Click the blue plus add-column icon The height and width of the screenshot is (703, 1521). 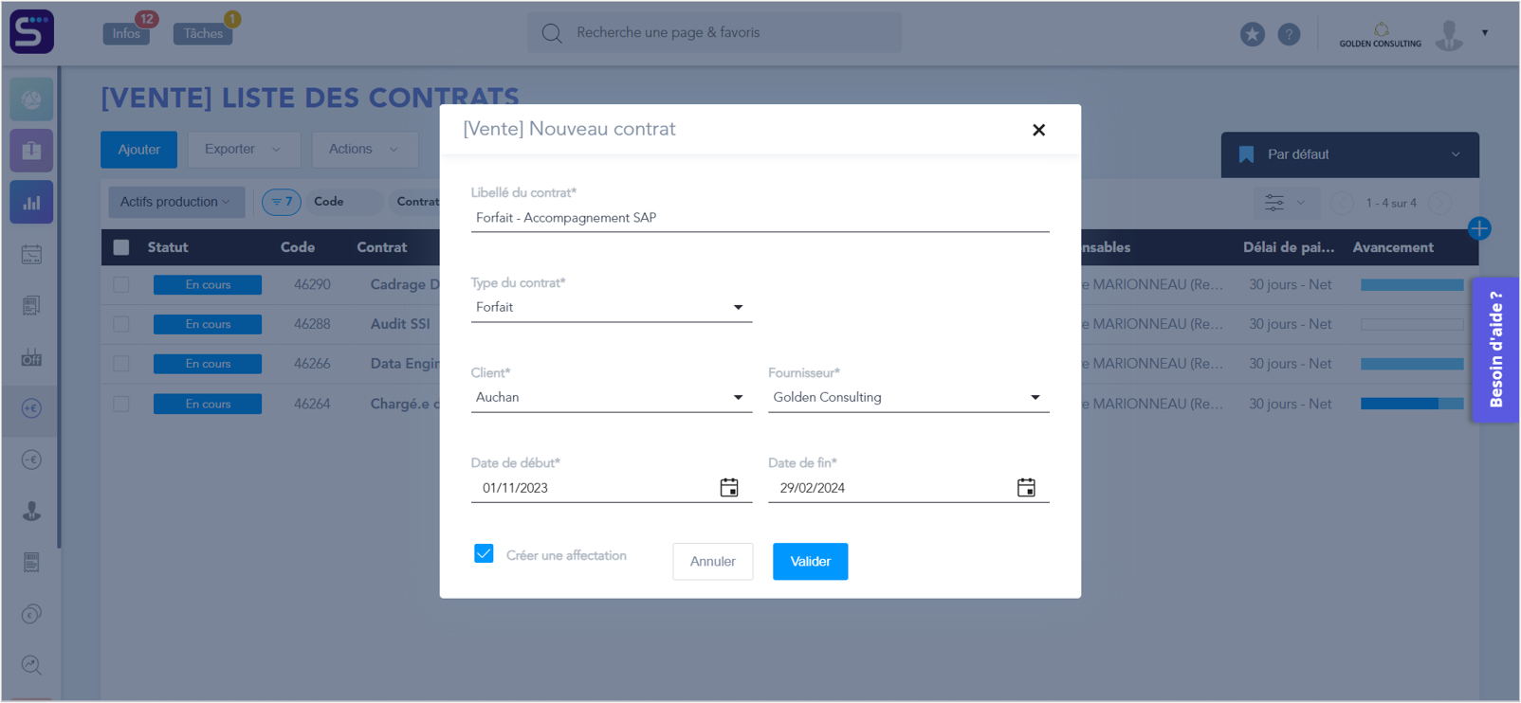point(1479,228)
